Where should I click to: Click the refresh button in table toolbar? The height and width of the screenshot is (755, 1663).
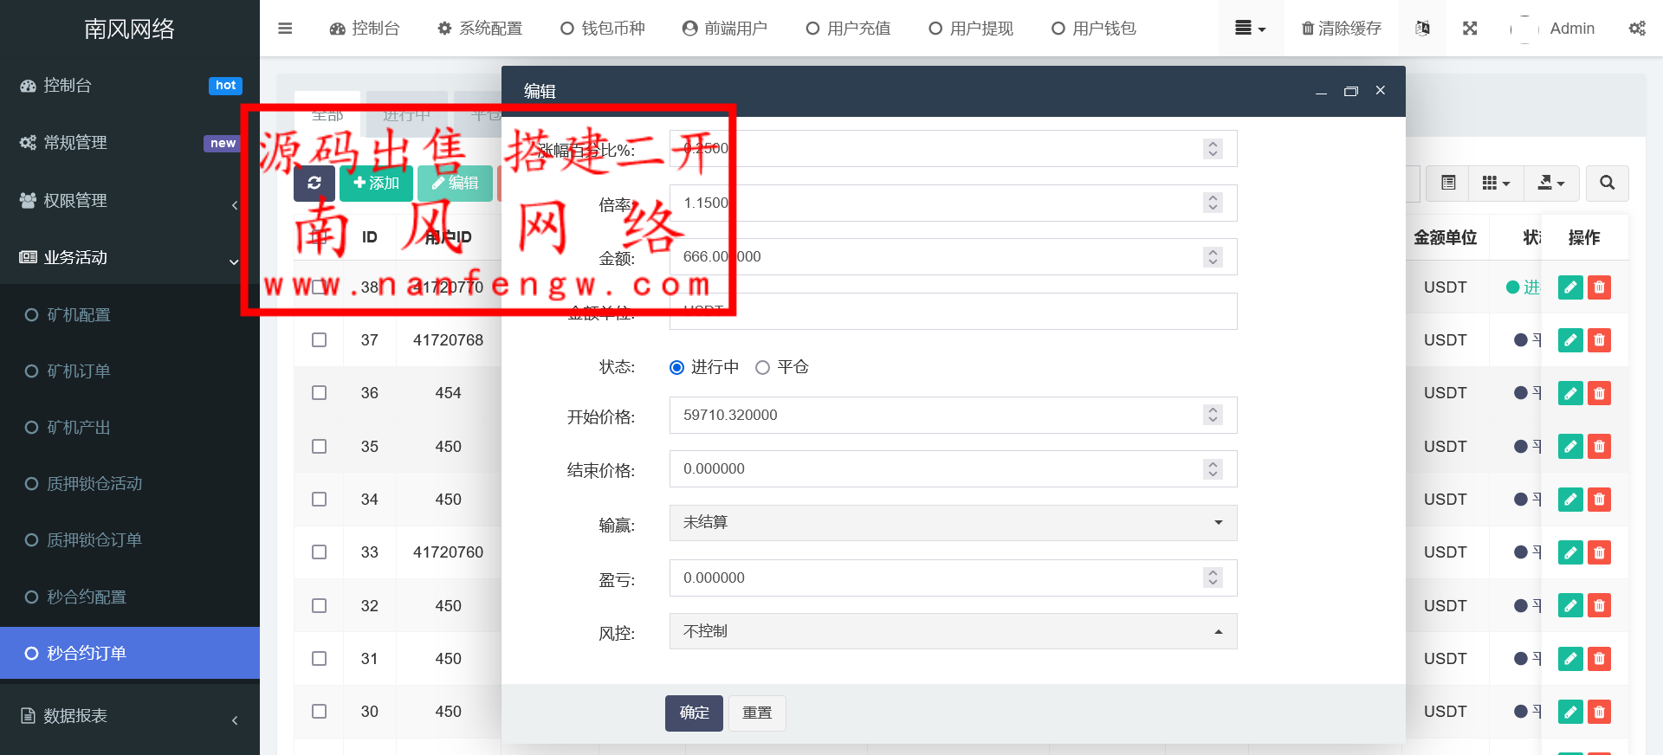(x=314, y=183)
